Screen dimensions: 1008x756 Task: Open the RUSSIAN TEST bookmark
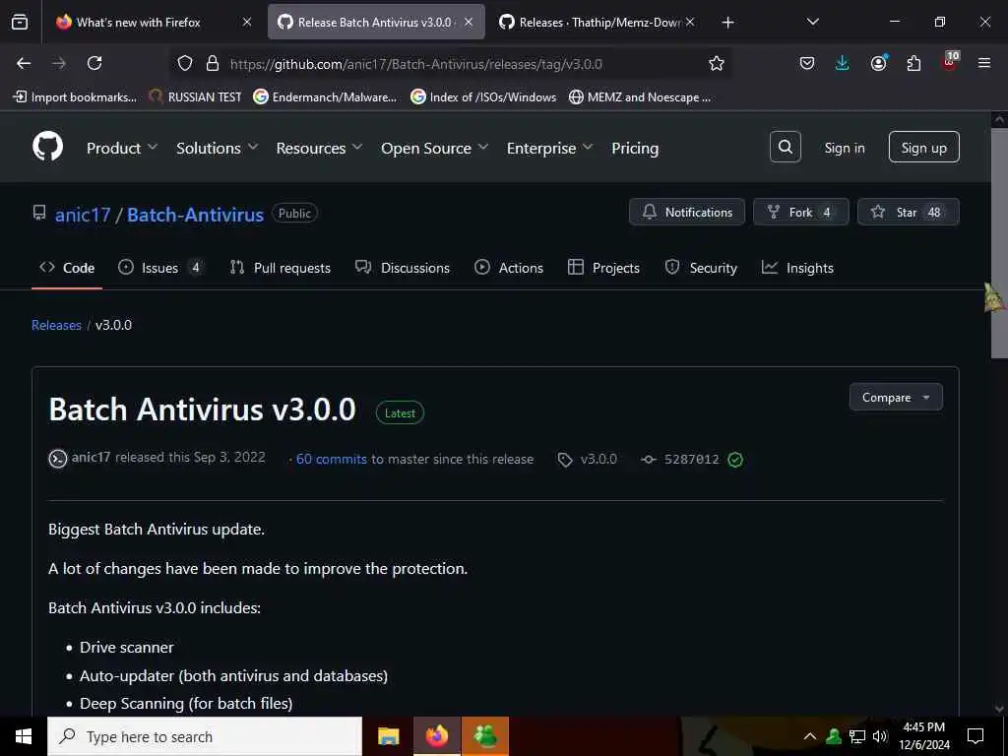[x=195, y=97]
